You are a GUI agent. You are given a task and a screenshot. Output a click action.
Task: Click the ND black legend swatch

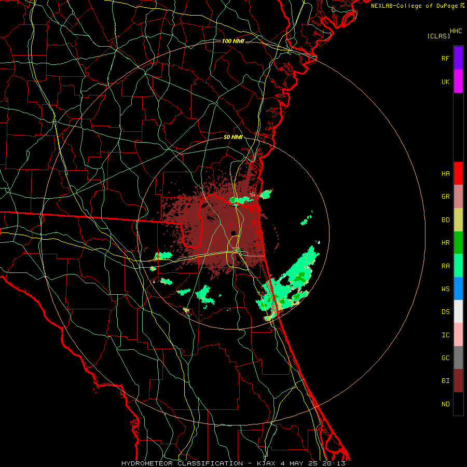[x=458, y=404]
